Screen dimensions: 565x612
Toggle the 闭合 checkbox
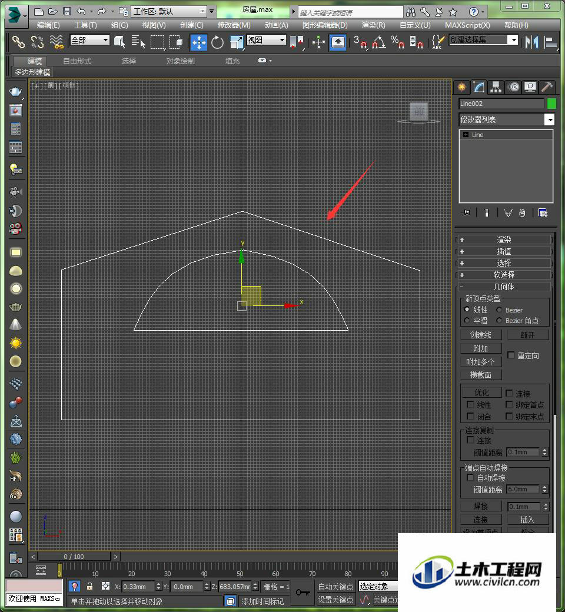point(470,416)
